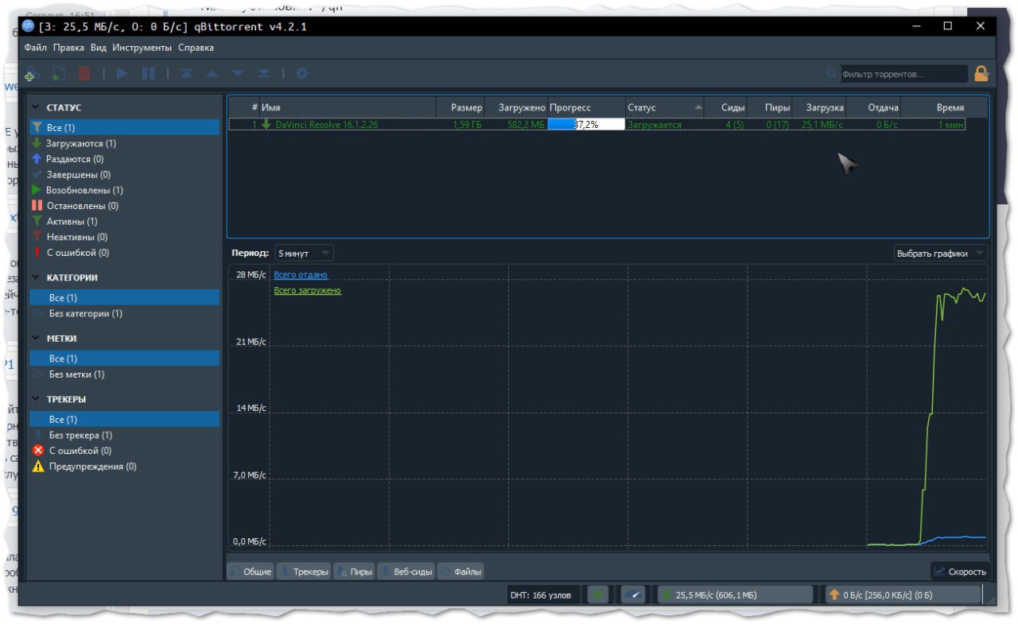Select Неактивны (0) status filter
This screenshot has height=624, width=1018.
pyautogui.click(x=124, y=237)
